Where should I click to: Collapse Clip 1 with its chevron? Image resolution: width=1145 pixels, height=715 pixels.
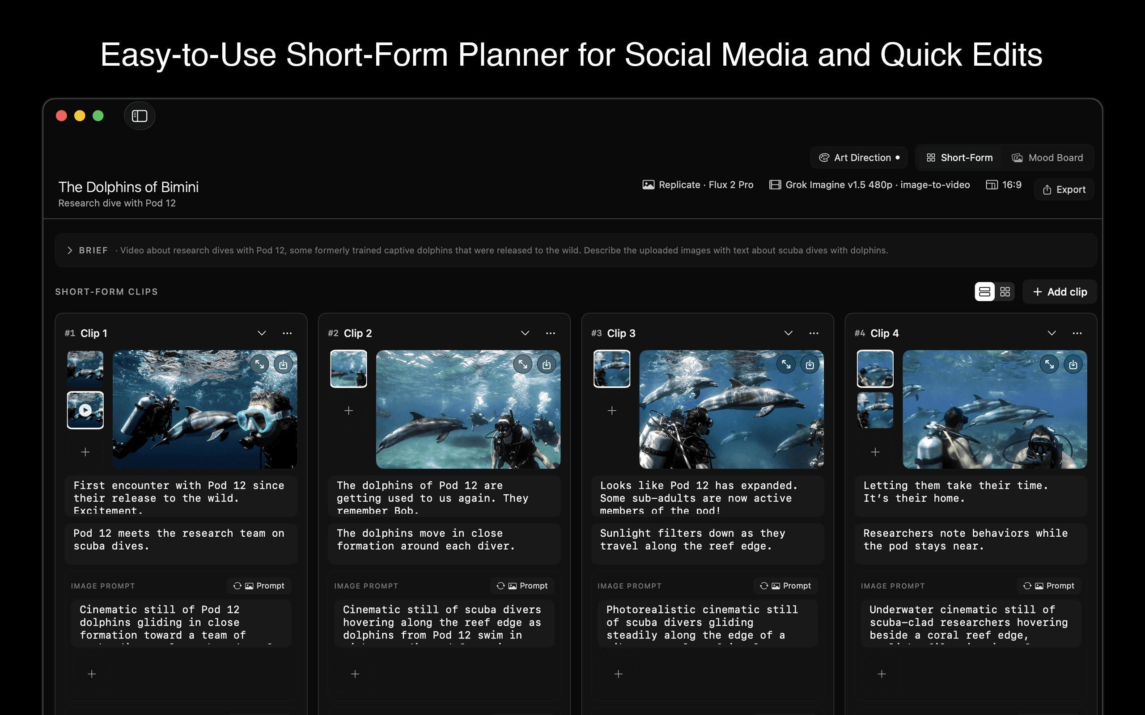pos(262,333)
